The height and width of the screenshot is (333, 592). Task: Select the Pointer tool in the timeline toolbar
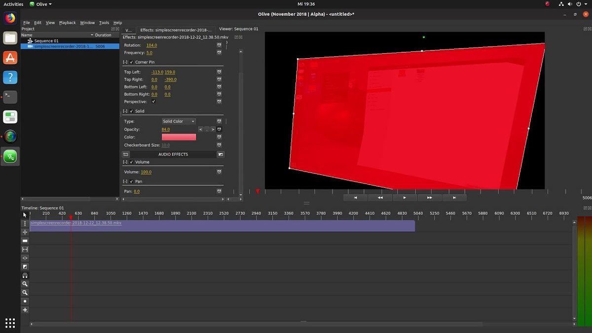point(25,215)
